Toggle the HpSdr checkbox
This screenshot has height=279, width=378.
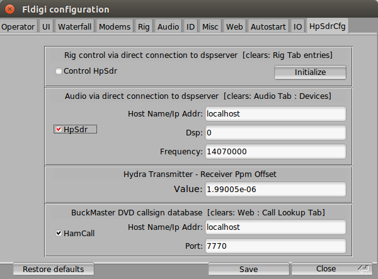59,130
